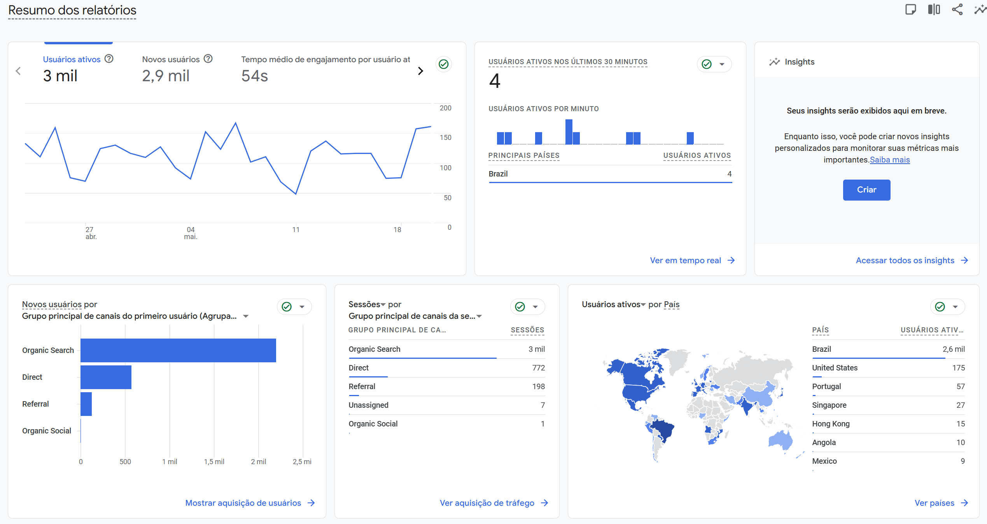Click Hong Kong row in country table

tap(888, 424)
